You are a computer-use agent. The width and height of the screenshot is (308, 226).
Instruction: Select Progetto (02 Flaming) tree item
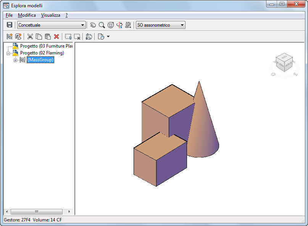(42, 53)
